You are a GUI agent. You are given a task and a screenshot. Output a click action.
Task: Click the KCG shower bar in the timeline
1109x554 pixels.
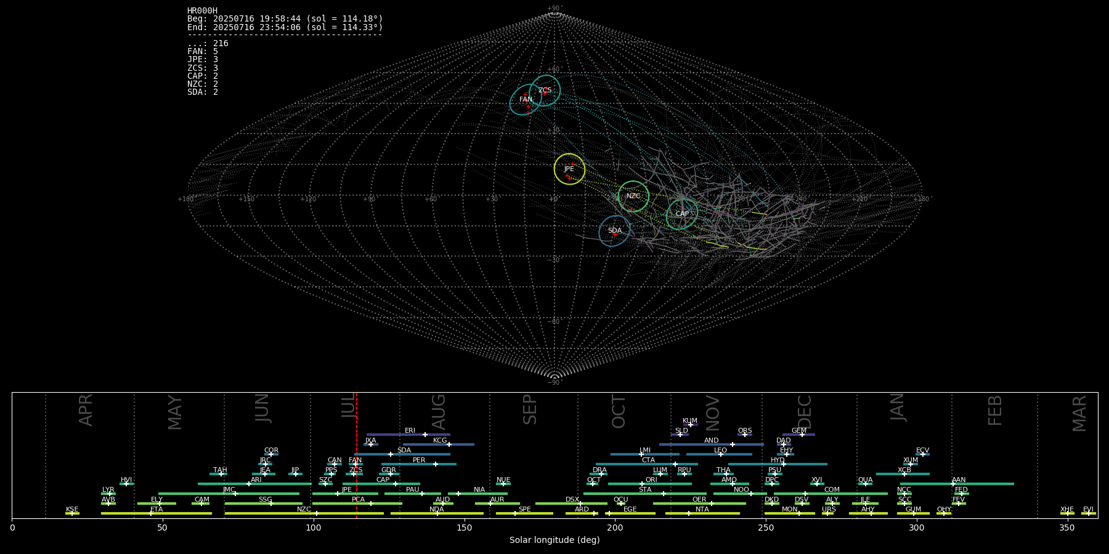[x=439, y=444]
